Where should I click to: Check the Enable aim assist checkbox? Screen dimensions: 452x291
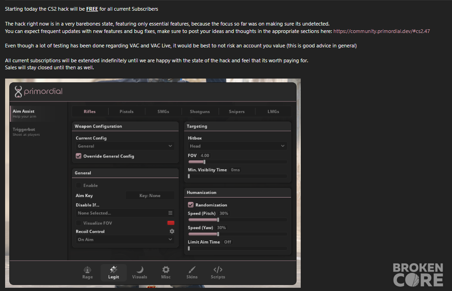tap(78, 185)
